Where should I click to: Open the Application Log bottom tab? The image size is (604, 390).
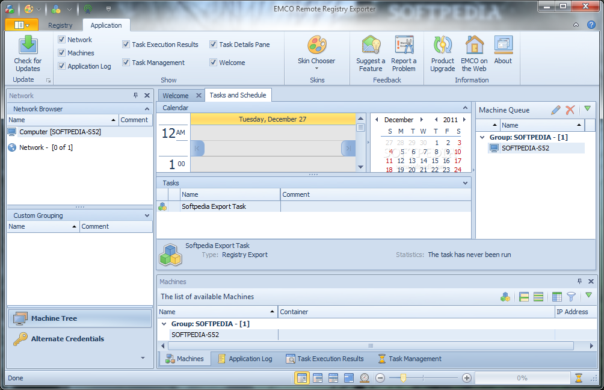click(245, 359)
